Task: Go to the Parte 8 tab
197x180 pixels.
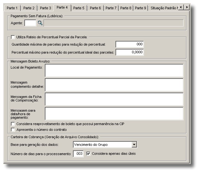Action: click(x=126, y=8)
